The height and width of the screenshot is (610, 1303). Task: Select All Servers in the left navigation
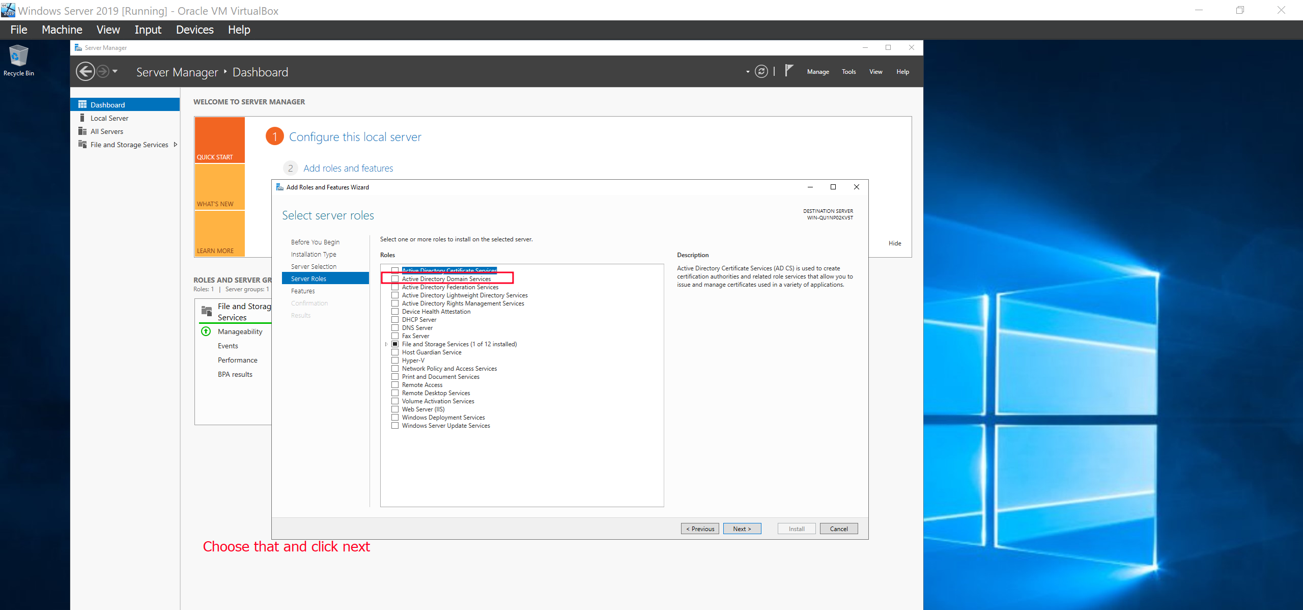click(125, 131)
